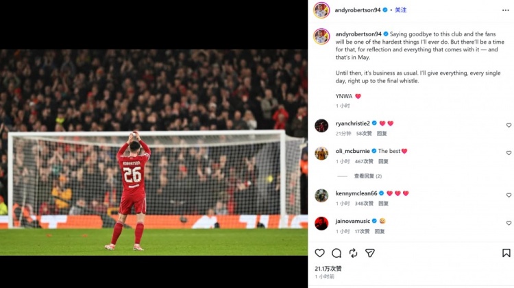Like jainovamusic's comment
Image resolution: width=514 pixels, height=288 pixels.
click(509, 223)
